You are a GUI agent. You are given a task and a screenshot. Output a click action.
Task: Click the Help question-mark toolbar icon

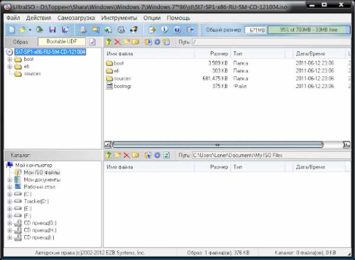(x=177, y=29)
